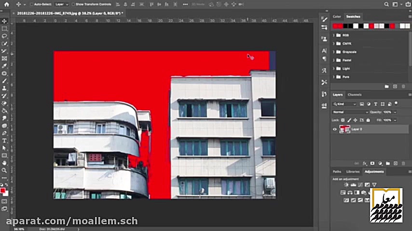Select the Hand tool
Screen dimensions: 412x231
pos(4,163)
